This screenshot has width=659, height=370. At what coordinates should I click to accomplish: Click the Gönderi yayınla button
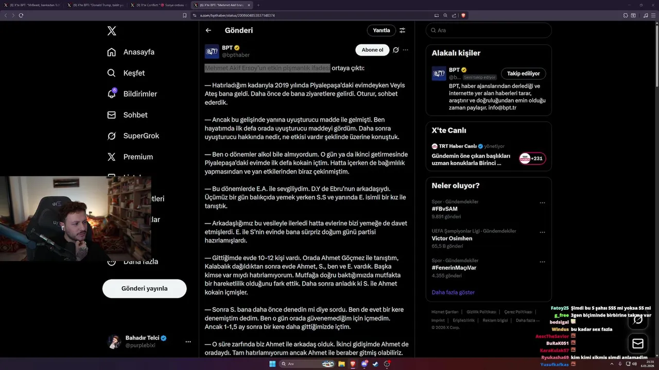[x=145, y=289]
